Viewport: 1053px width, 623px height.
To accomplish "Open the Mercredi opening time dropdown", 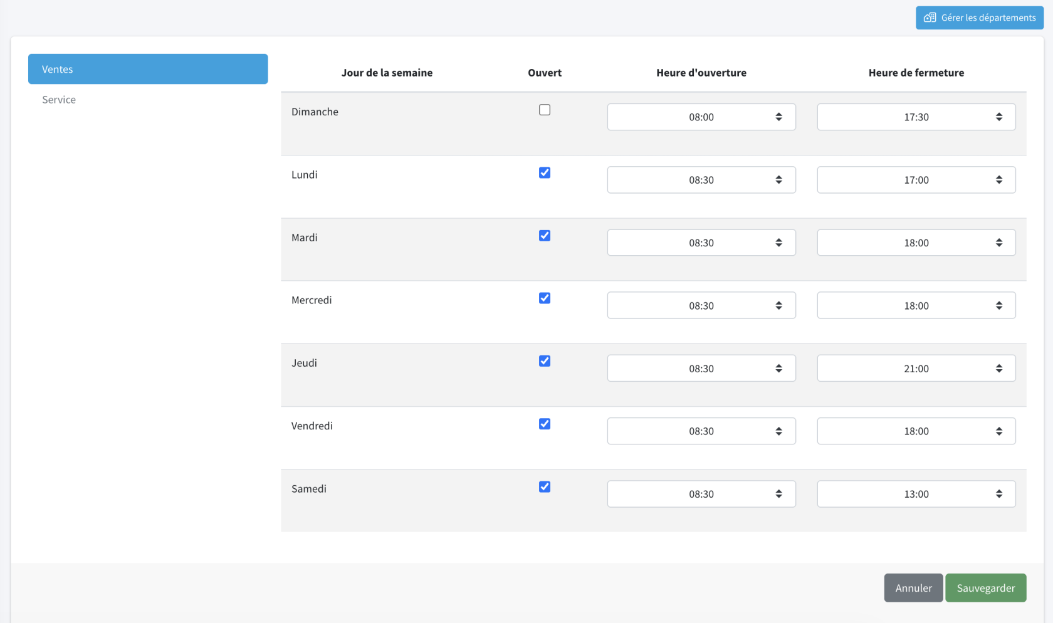I will point(701,305).
